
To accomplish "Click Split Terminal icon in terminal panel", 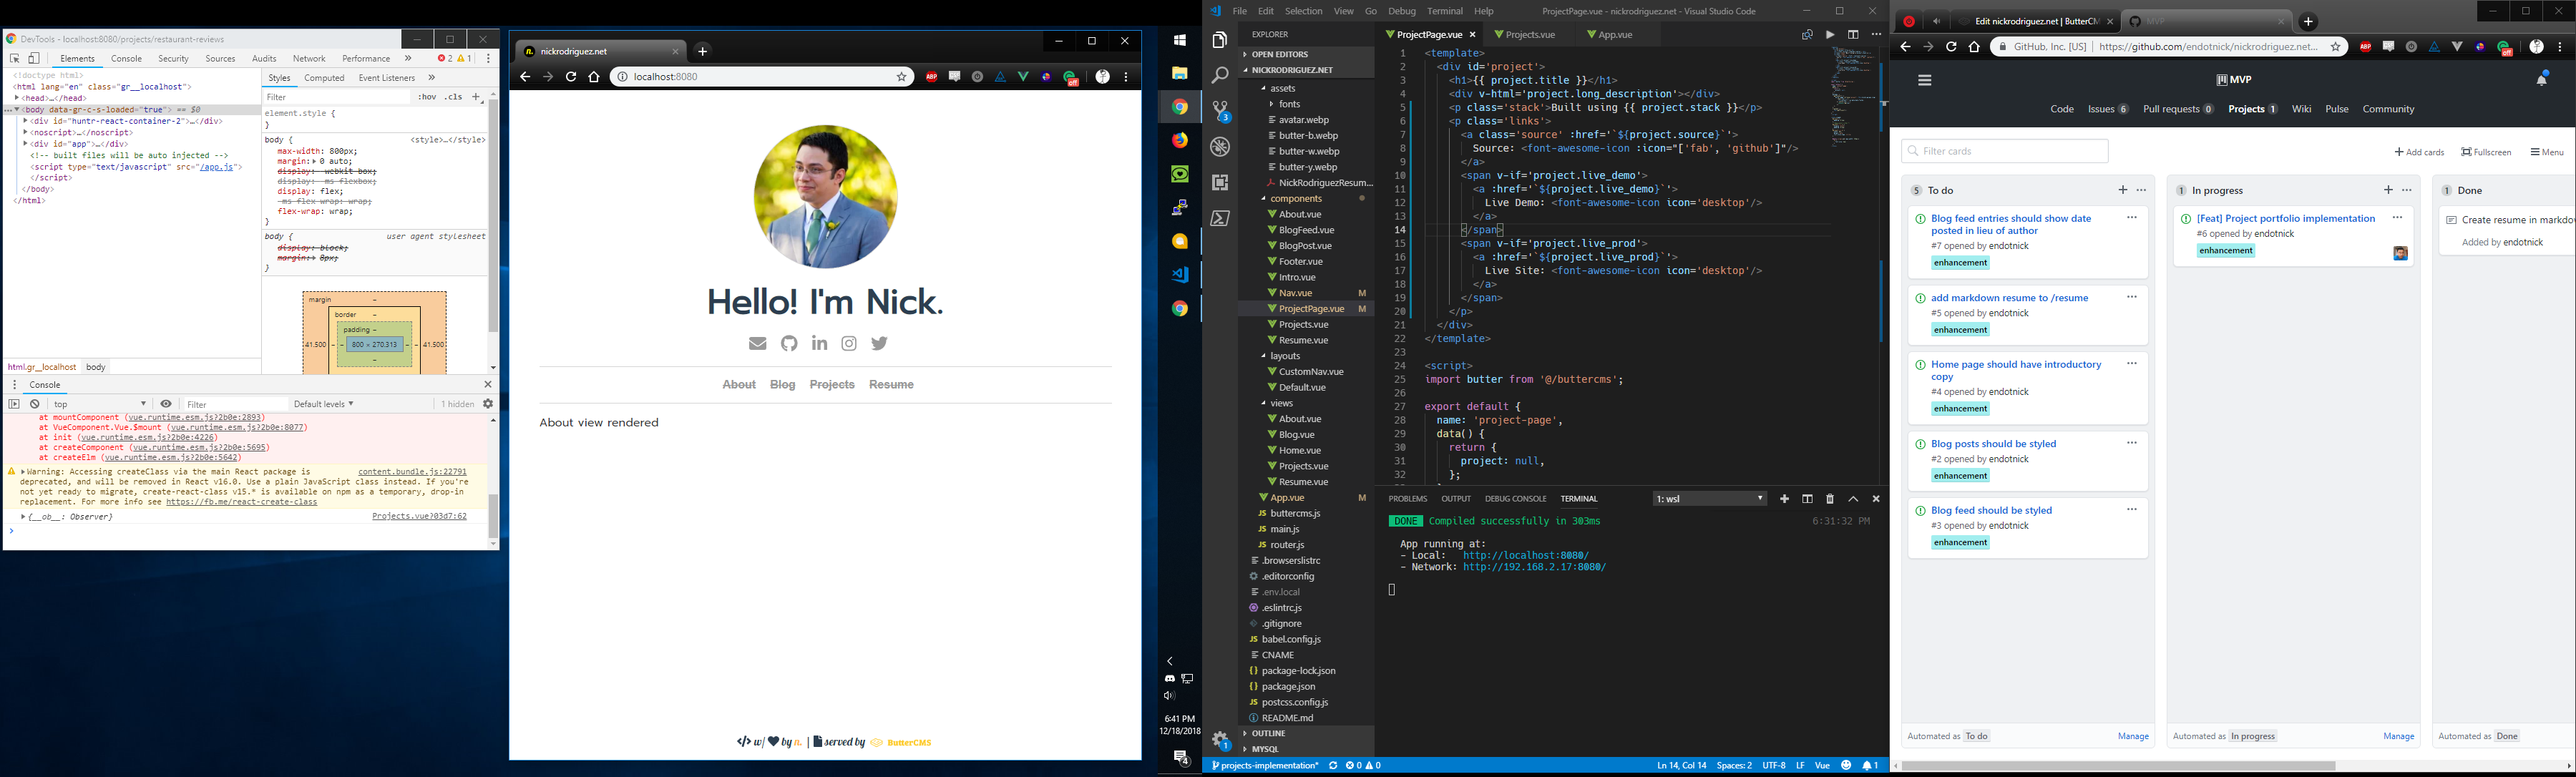I will coord(1807,499).
